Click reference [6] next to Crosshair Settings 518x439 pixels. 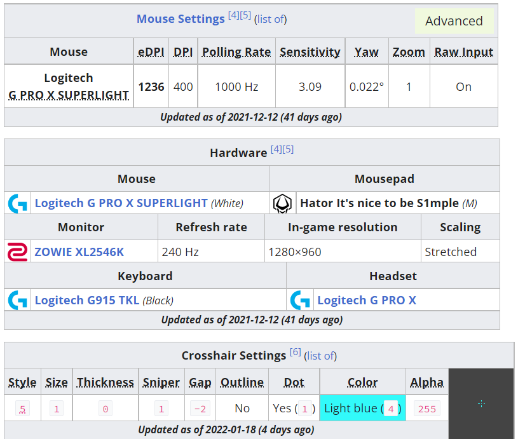coord(296,352)
